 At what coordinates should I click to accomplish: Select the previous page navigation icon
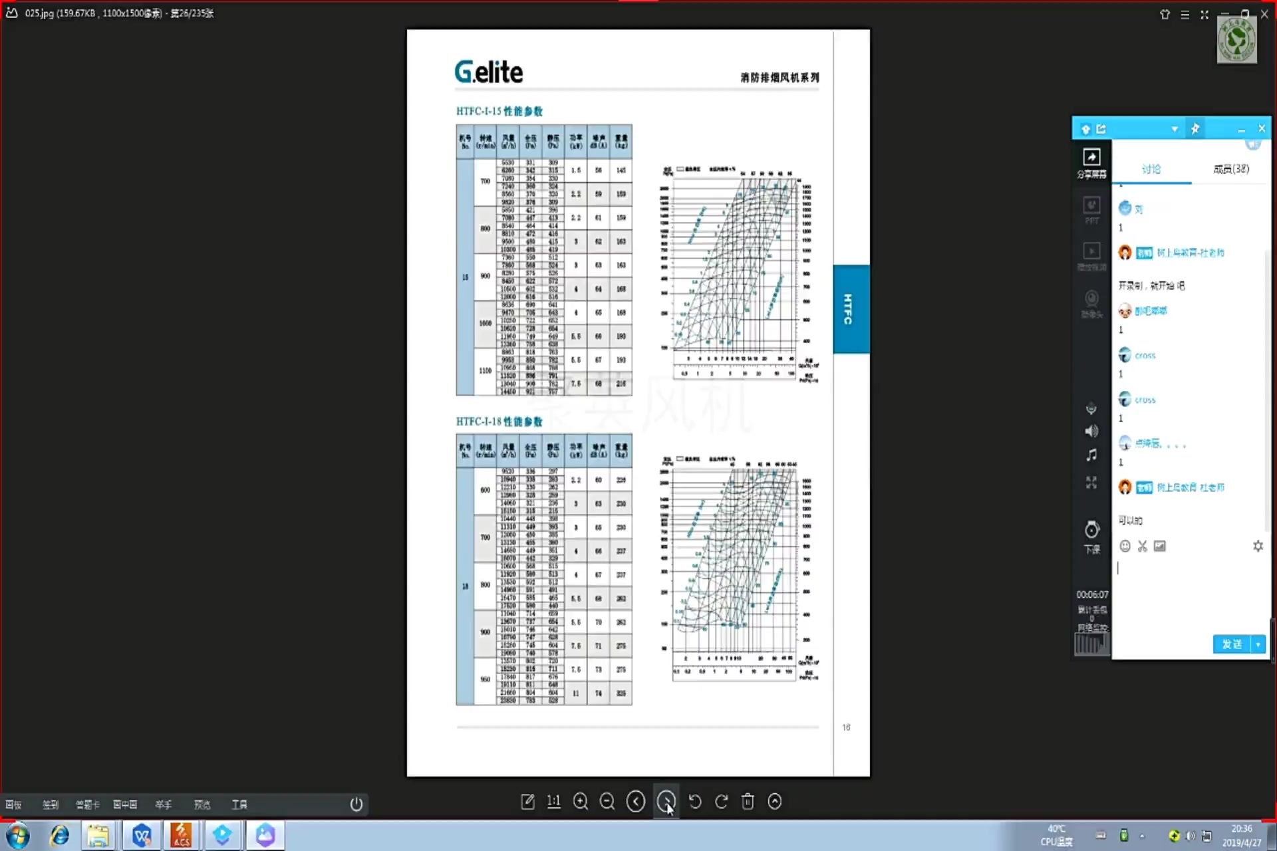(637, 802)
